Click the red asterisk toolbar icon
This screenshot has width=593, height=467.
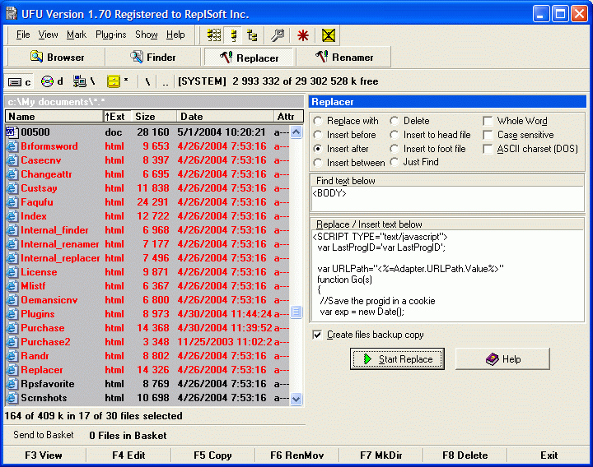[x=303, y=35]
